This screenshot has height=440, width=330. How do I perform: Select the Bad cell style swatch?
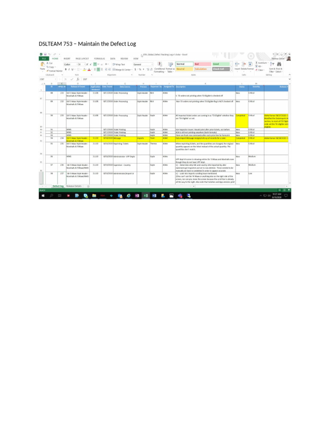click(203, 64)
